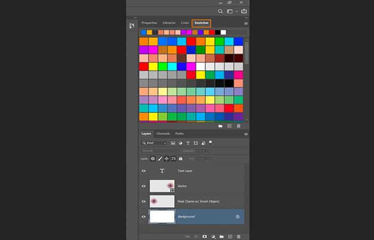Viewport: 374px width, 240px height.
Task: Select the "Background" layer name
Action: click(186, 217)
